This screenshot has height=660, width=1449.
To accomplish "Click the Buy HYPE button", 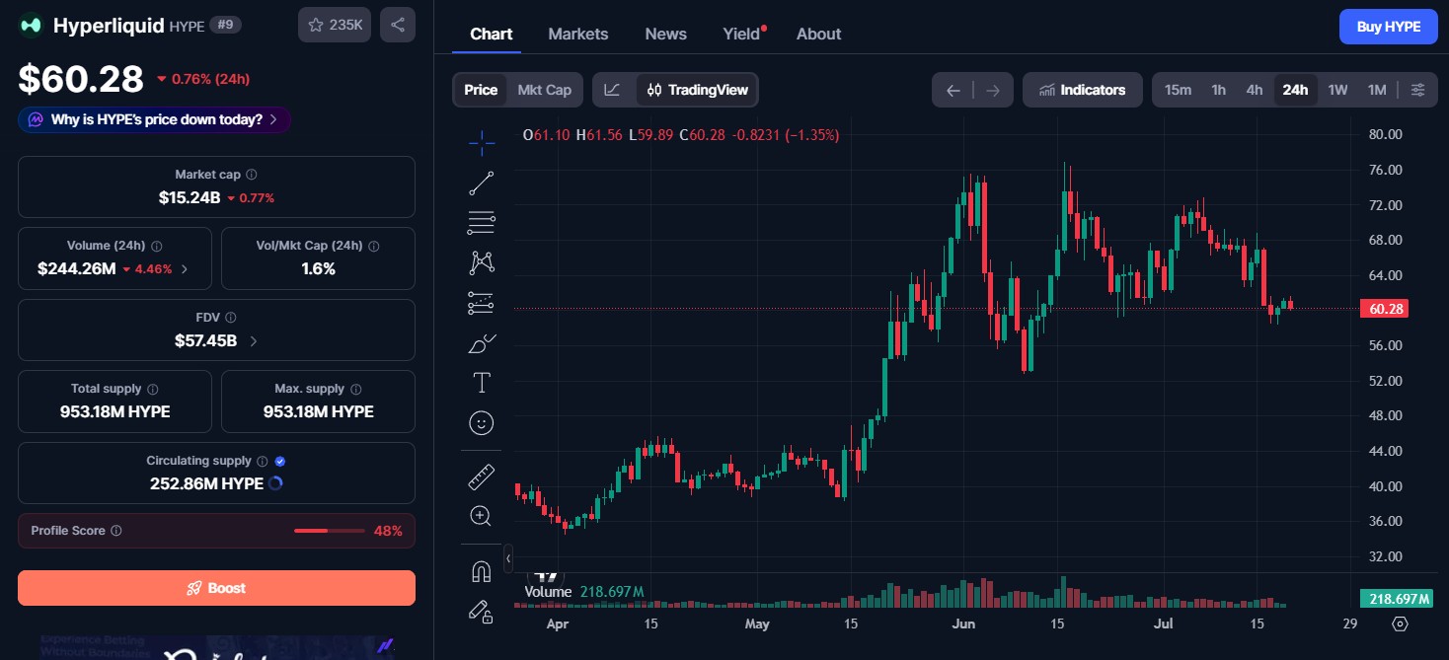I will point(1389,27).
